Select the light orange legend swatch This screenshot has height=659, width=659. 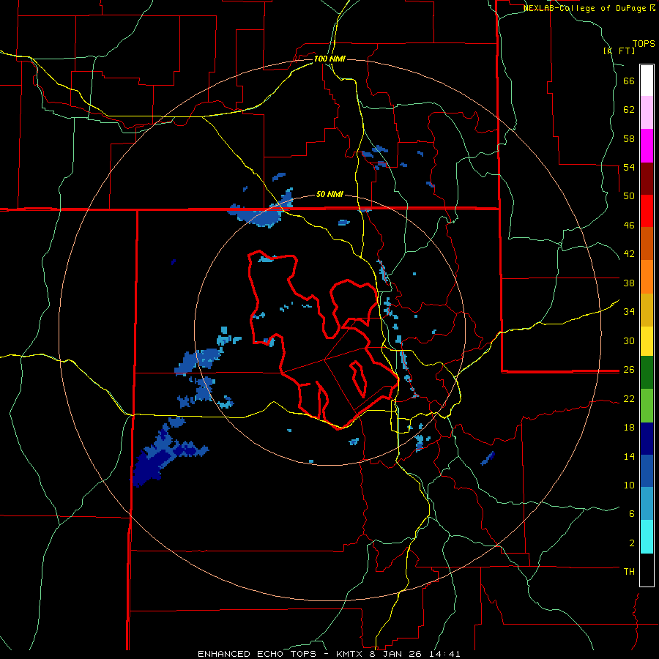[647, 277]
